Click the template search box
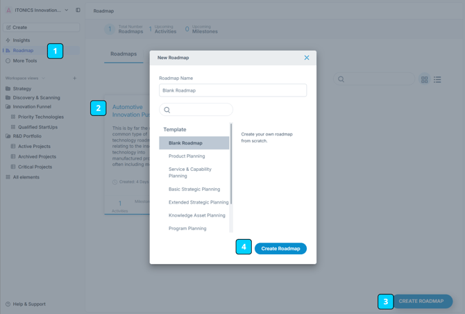This screenshot has width=465, height=314. pos(196,110)
